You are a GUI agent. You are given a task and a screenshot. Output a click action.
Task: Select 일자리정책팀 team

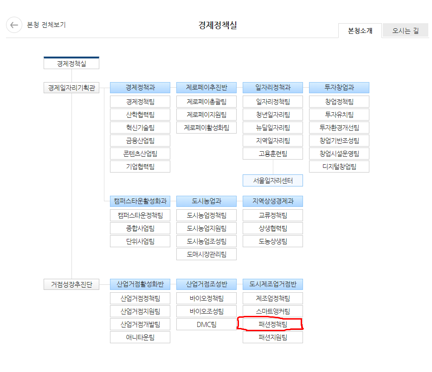(x=273, y=102)
